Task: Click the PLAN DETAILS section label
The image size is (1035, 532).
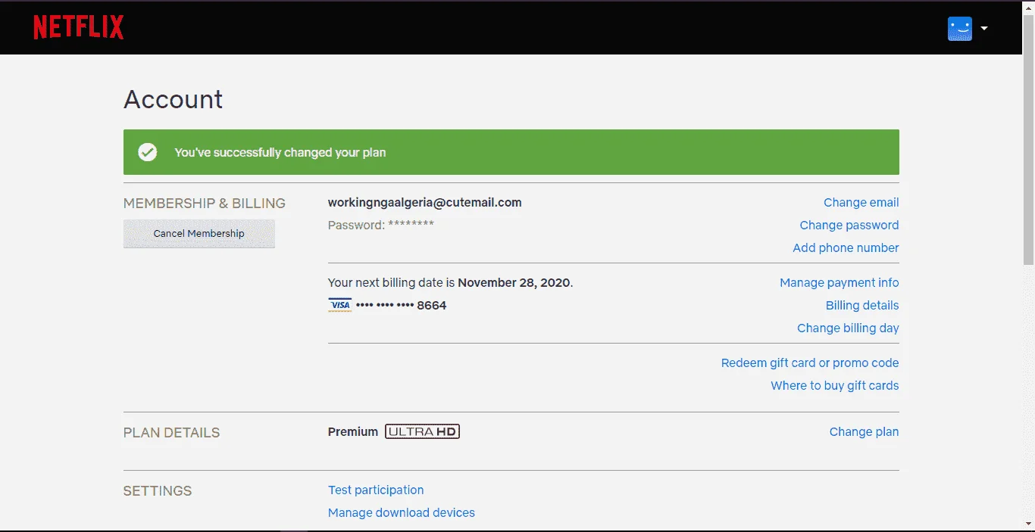Action: [x=172, y=432]
